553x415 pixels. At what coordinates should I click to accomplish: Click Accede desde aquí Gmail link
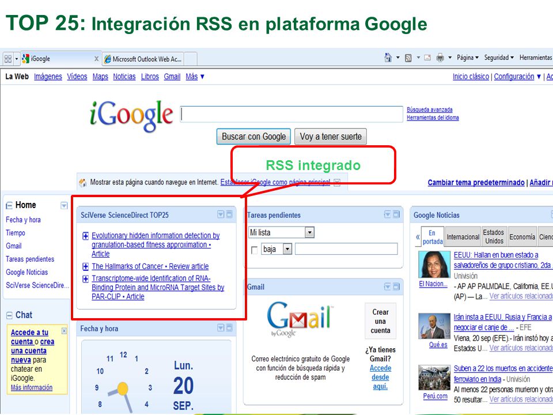(x=380, y=377)
